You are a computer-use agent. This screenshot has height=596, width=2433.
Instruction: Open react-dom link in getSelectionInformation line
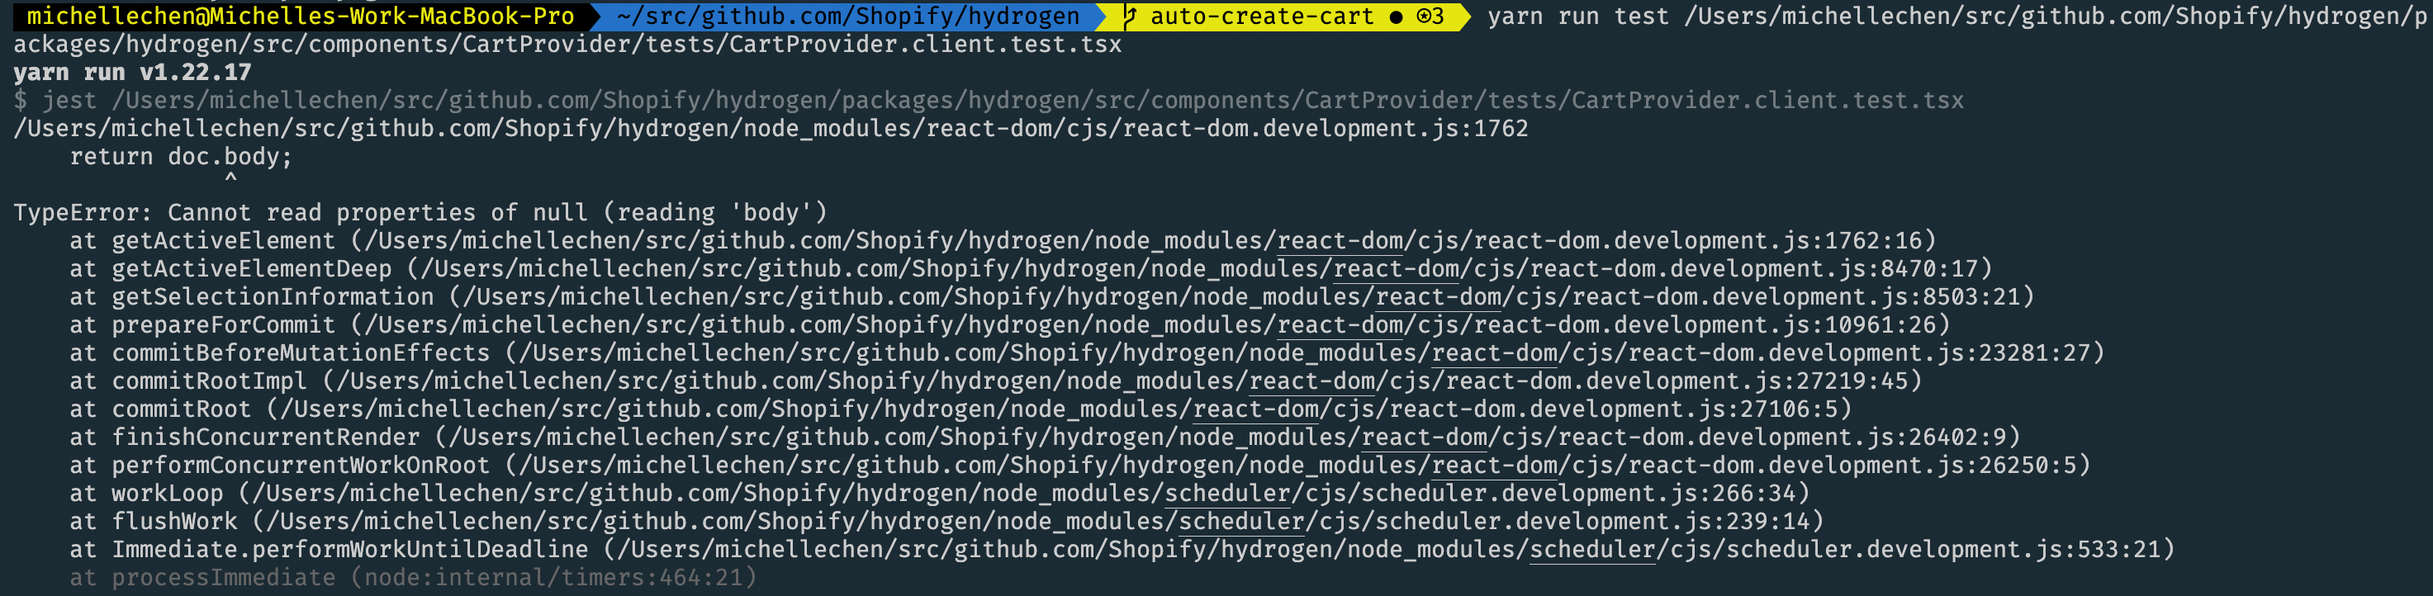(x=1439, y=297)
